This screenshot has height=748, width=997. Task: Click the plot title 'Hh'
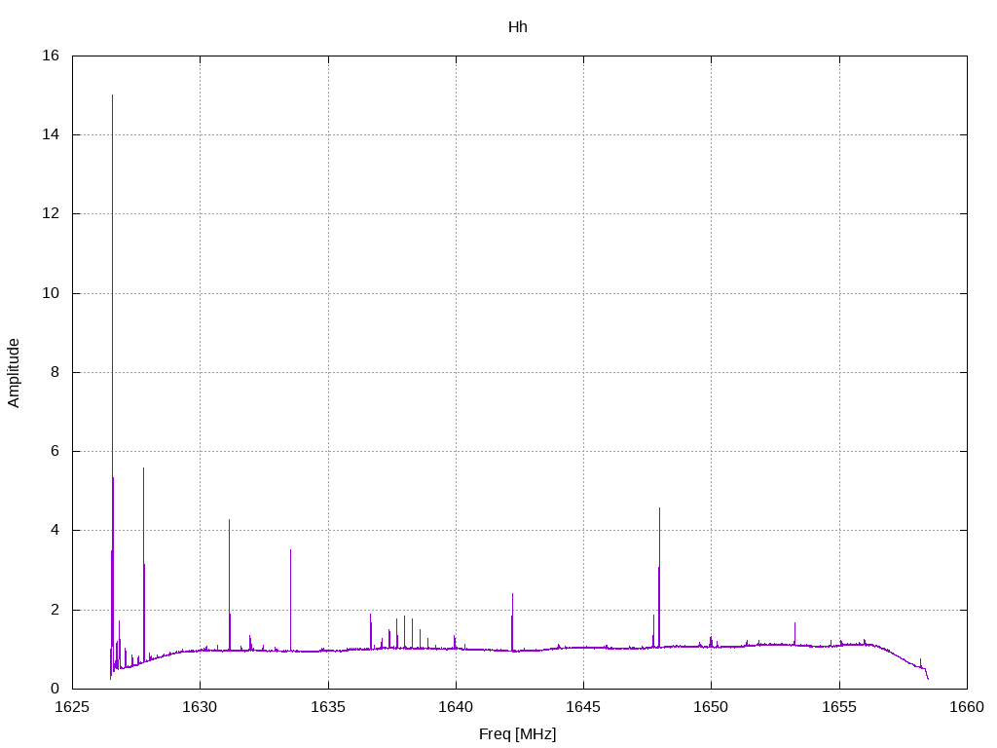tap(518, 27)
